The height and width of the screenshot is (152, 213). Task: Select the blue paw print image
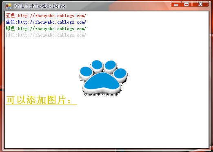[x=103, y=78]
